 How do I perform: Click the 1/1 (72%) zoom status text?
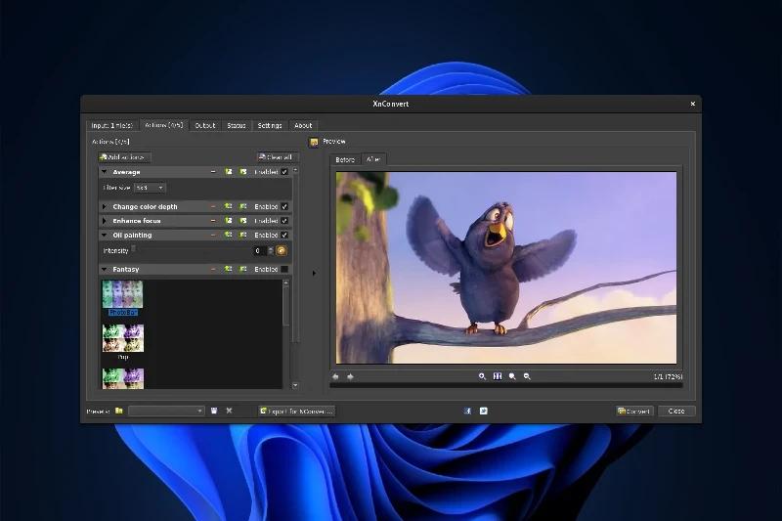pyautogui.click(x=668, y=377)
